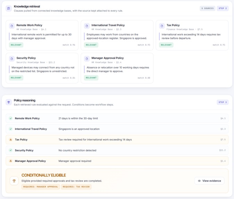Open View evidence
This screenshot has width=234, height=199.
click(209, 181)
